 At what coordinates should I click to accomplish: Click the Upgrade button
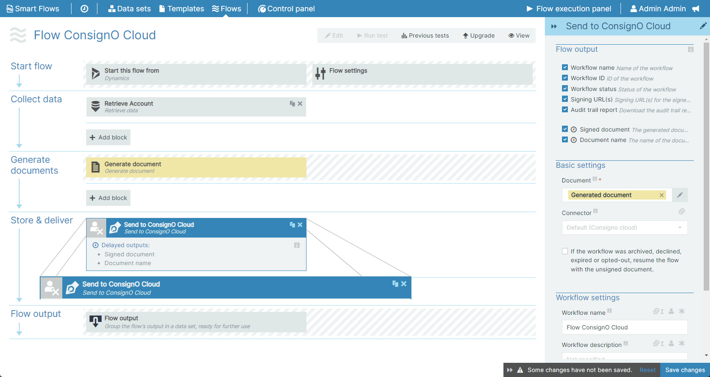click(479, 35)
